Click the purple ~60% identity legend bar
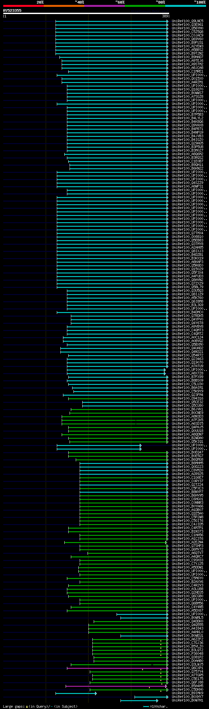209x709 pixels. [104, 6]
